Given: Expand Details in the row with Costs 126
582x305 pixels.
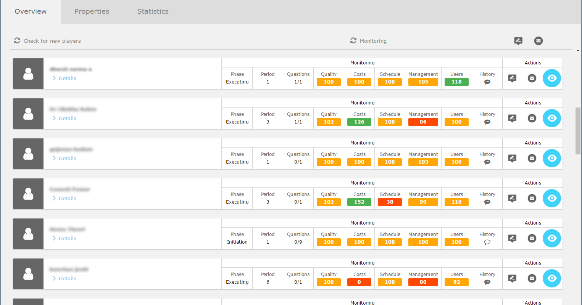Looking at the screenshot, I should [64, 118].
